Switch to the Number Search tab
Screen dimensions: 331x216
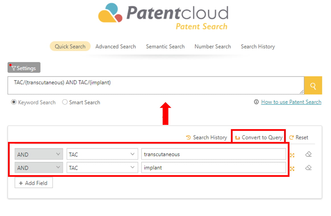[x=213, y=46]
